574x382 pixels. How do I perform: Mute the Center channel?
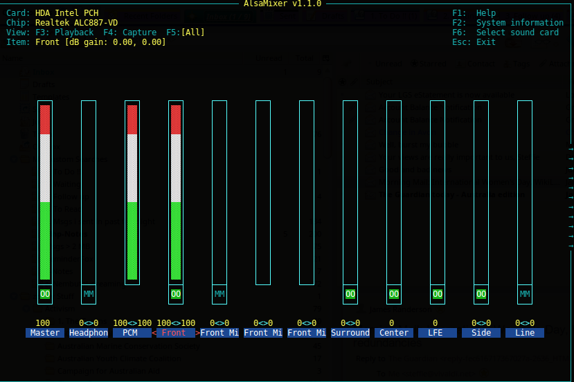394,294
